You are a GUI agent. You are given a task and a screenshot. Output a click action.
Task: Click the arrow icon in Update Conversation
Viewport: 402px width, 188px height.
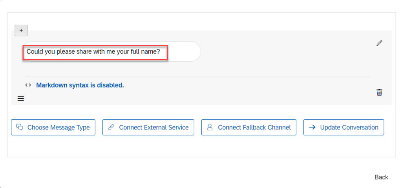point(312,127)
